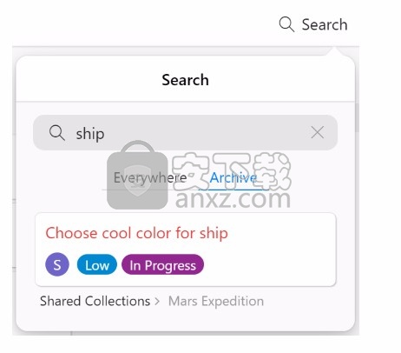Switch to the Everywhere search scope
The image size is (401, 353).
coord(150,177)
